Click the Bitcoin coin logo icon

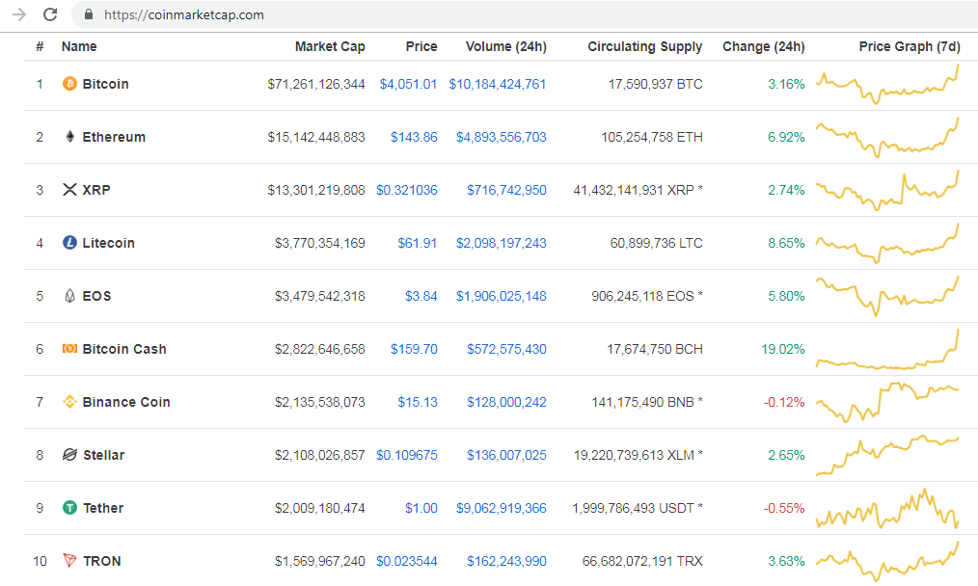69,84
